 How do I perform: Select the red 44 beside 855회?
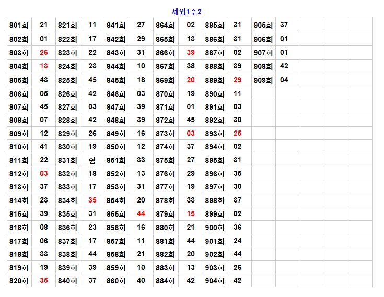point(141,214)
